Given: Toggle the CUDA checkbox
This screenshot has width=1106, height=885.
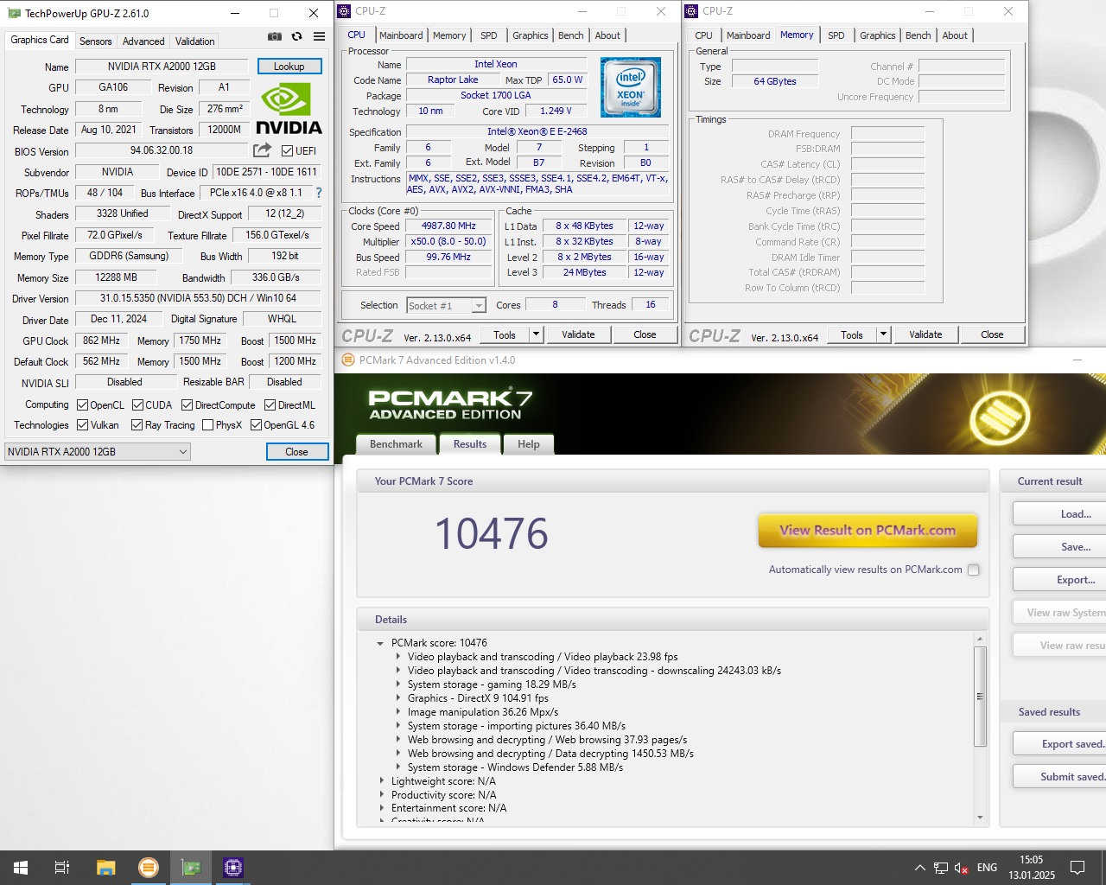Looking at the screenshot, I should tap(137, 404).
